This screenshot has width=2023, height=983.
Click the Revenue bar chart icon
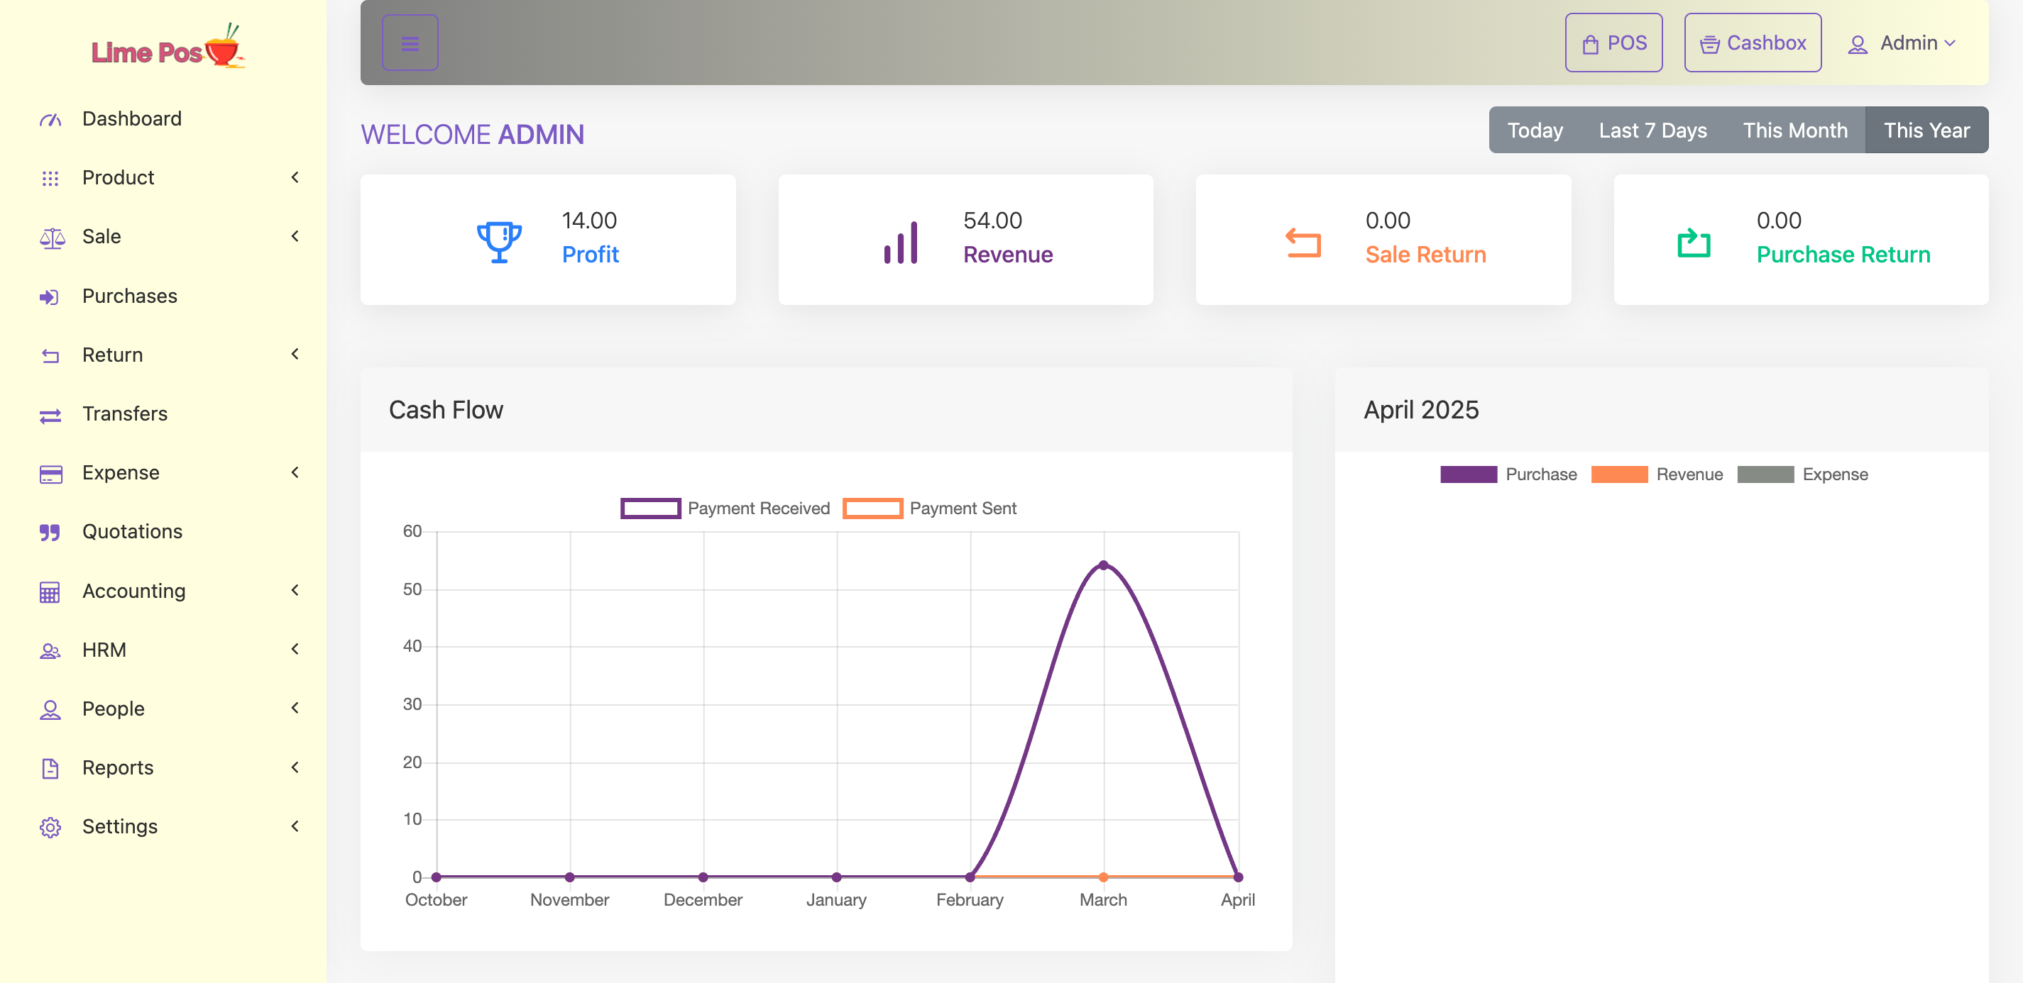pos(901,242)
